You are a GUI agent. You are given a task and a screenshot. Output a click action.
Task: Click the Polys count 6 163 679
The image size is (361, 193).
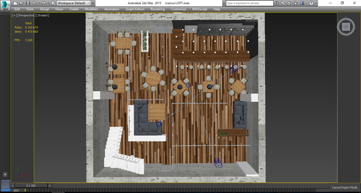point(31,27)
